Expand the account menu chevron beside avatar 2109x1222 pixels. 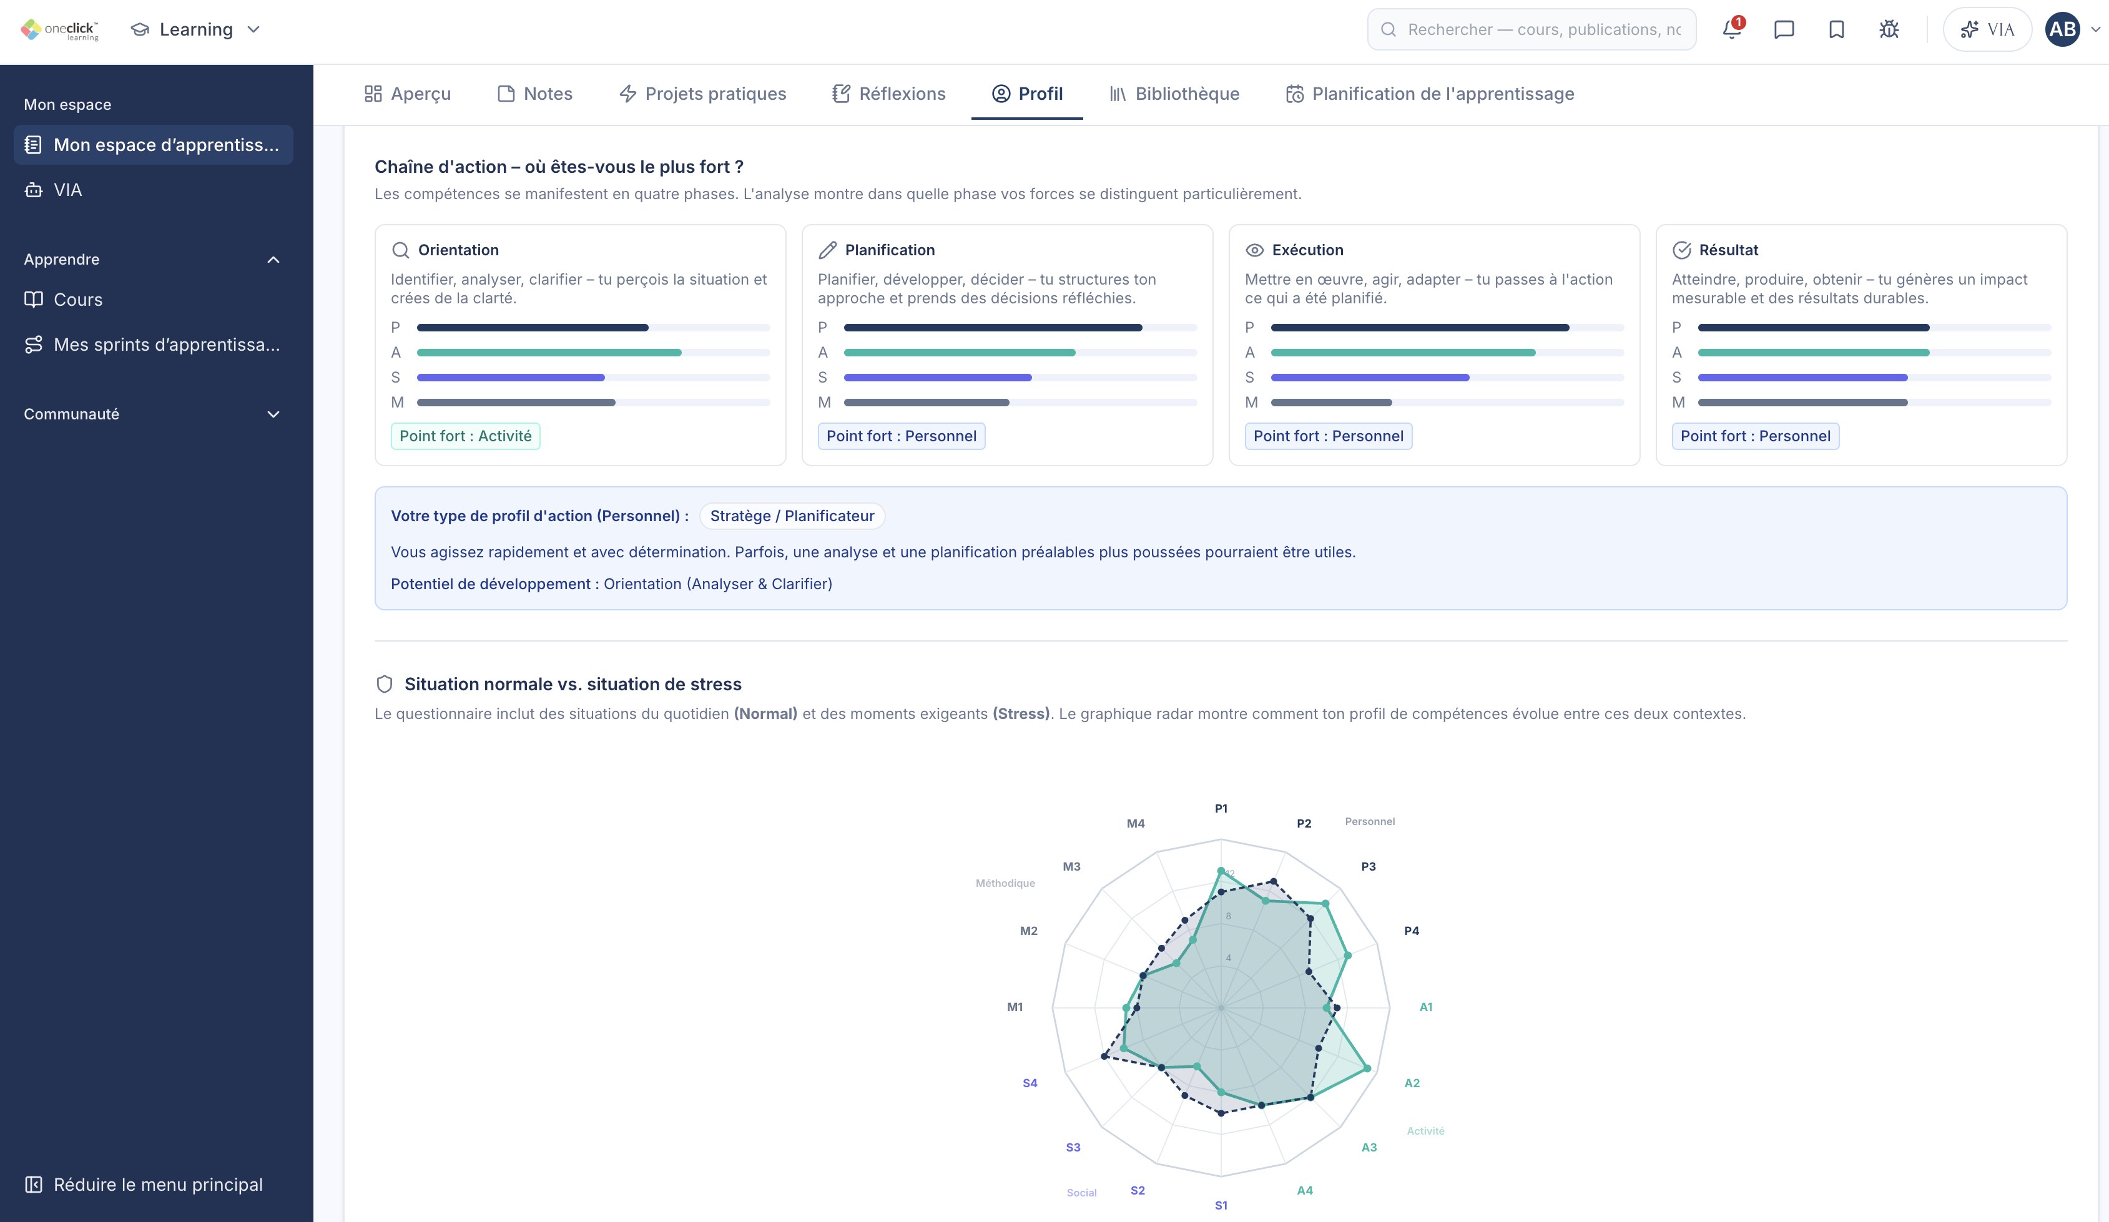pyautogui.click(x=2095, y=29)
